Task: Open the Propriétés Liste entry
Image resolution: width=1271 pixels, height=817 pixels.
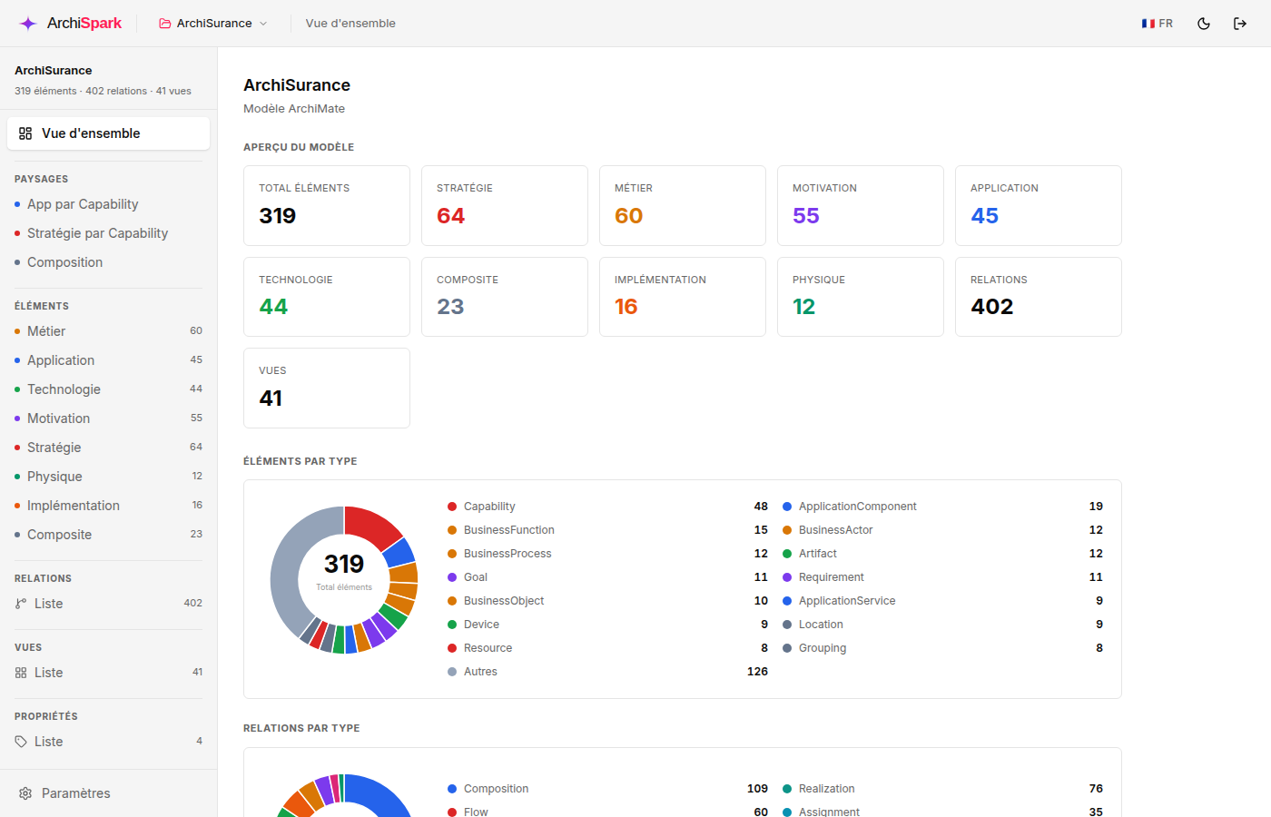Action: click(109, 742)
